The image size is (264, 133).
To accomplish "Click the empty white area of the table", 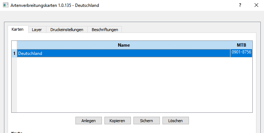I will [135, 85].
